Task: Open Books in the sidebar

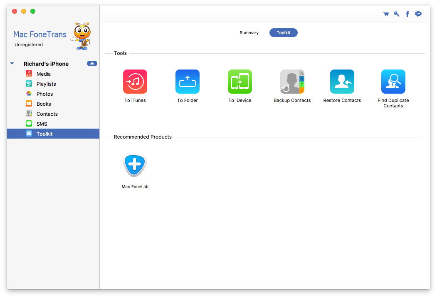Action: pos(53,104)
